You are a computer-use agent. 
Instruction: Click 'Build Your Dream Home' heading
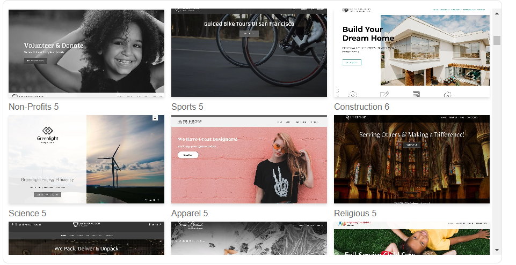coord(368,34)
